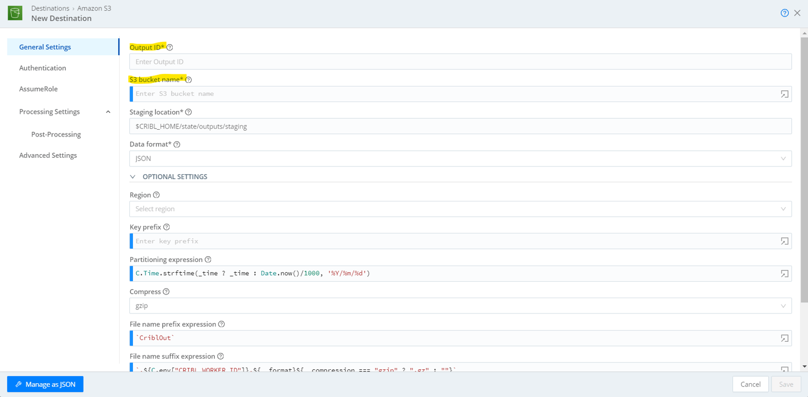Collapse the Processing Settings sidebar group
This screenshot has height=397, width=808.
108,112
